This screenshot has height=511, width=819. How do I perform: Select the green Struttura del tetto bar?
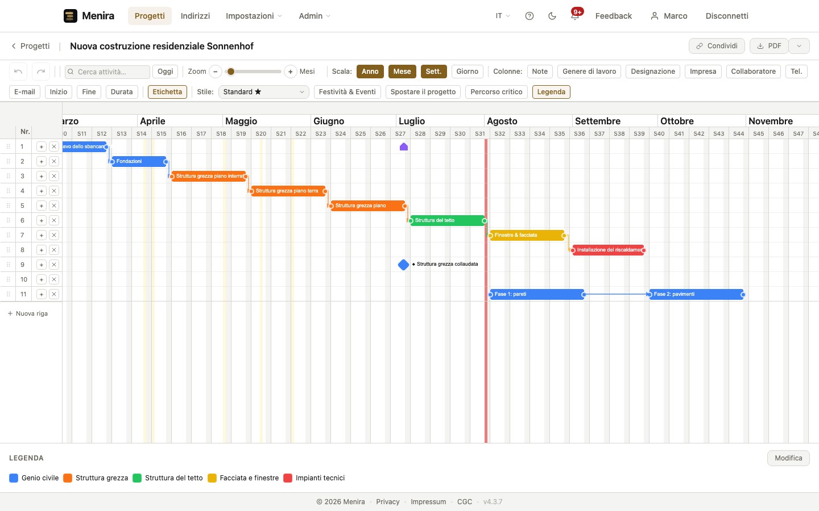click(x=448, y=220)
